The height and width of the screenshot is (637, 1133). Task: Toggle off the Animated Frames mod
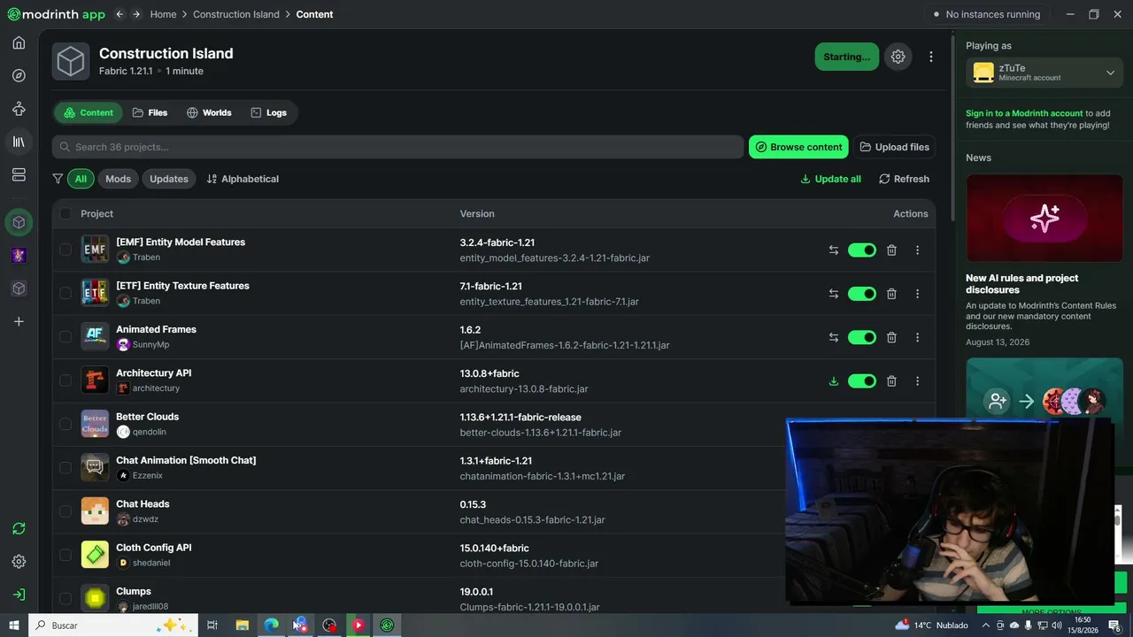(862, 337)
